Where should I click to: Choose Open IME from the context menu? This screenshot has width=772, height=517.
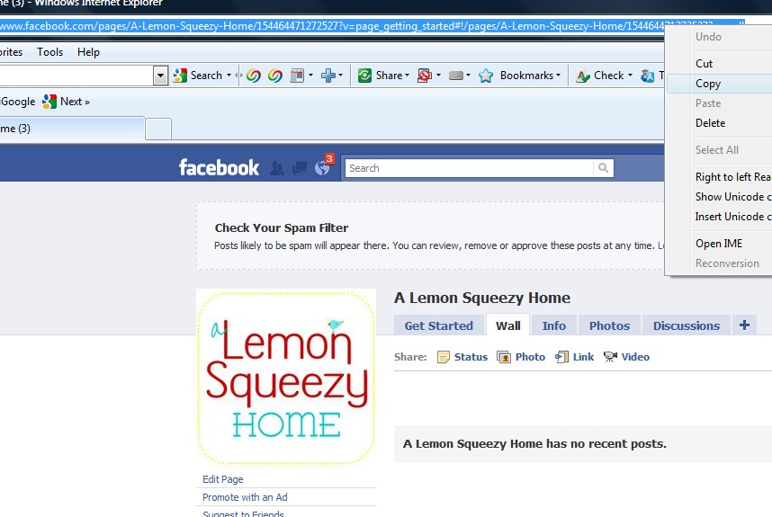pos(720,244)
